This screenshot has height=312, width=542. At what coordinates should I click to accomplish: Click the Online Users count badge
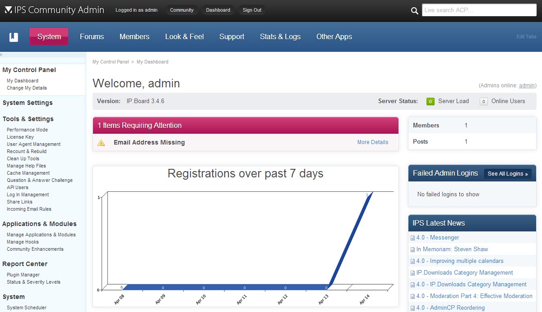pos(483,101)
